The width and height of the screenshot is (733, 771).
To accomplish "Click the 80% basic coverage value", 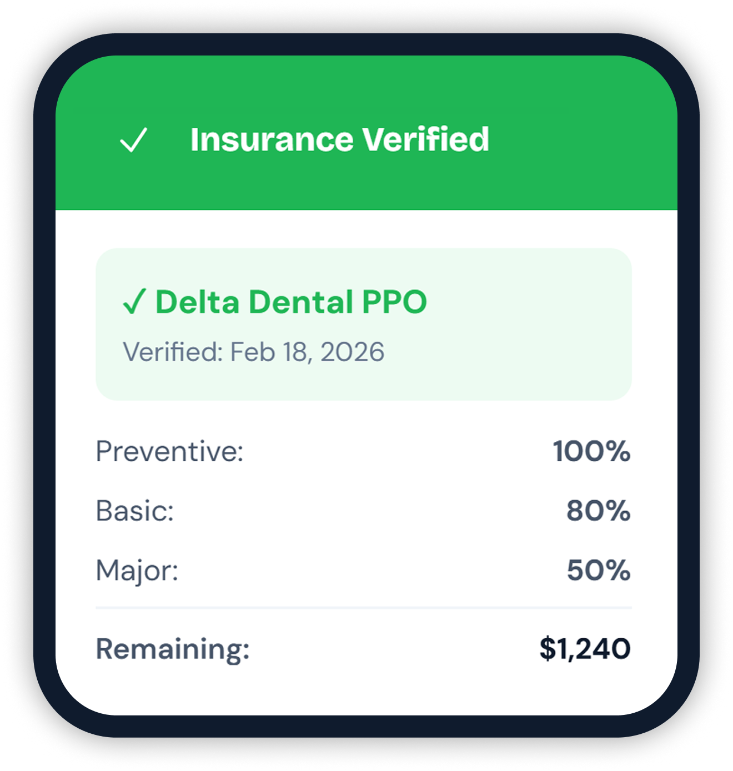I will pos(598,511).
